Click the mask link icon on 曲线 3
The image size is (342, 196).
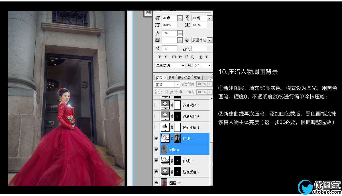point(172,161)
